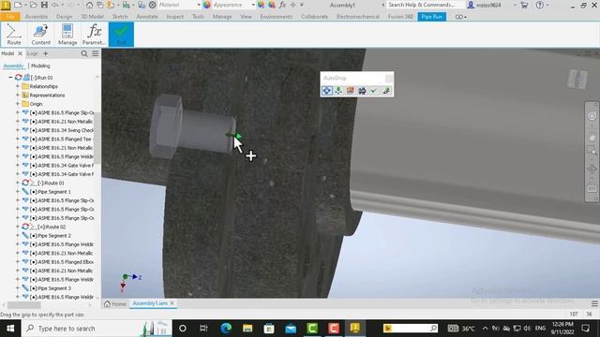600x337 pixels.
Task: Select ASME B16.5 Flanged Elbow item
Action: pos(58,262)
